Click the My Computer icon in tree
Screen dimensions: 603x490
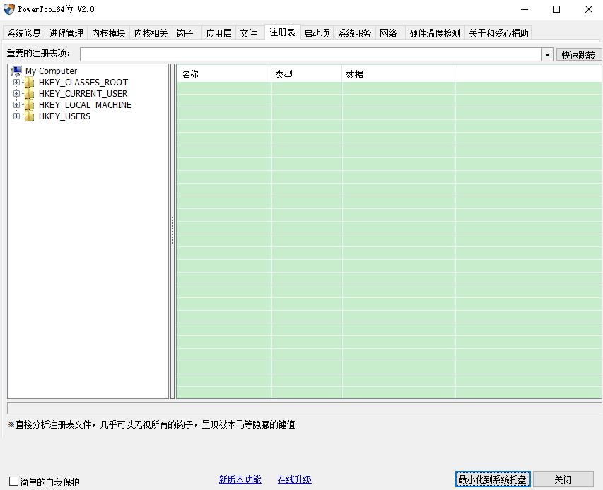click(x=16, y=71)
